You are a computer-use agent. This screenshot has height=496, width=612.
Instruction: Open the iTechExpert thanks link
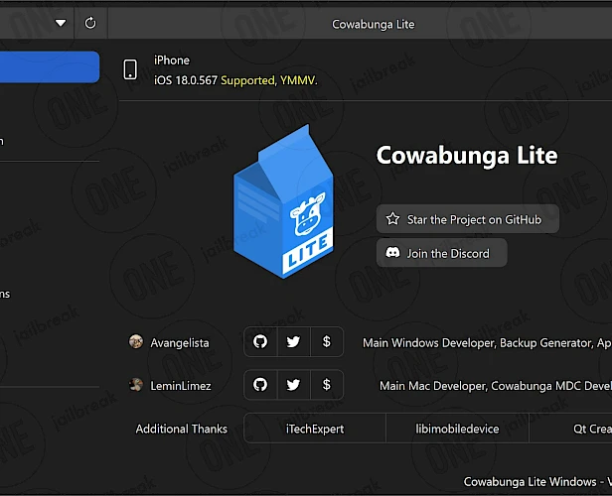[315, 429]
